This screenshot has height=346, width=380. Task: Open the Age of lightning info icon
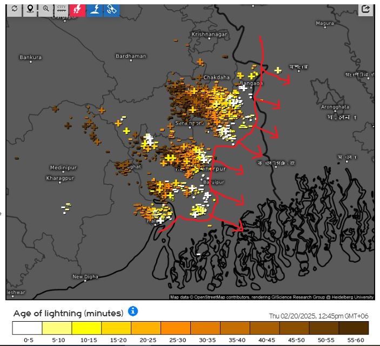pyautogui.click(x=133, y=311)
